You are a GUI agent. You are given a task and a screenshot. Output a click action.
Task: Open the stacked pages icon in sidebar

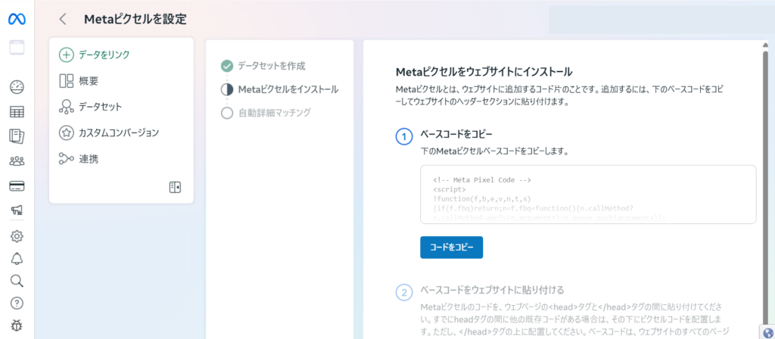click(17, 136)
